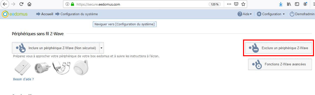Open the Aide dropdown menu
This screenshot has height=95, width=315.
pos(245,14)
